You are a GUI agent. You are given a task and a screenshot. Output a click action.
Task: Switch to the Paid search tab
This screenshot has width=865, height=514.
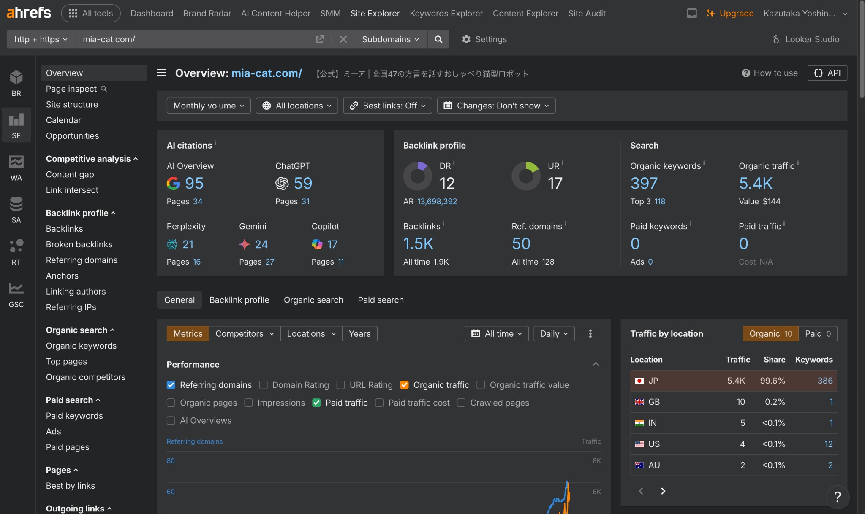pyautogui.click(x=380, y=300)
